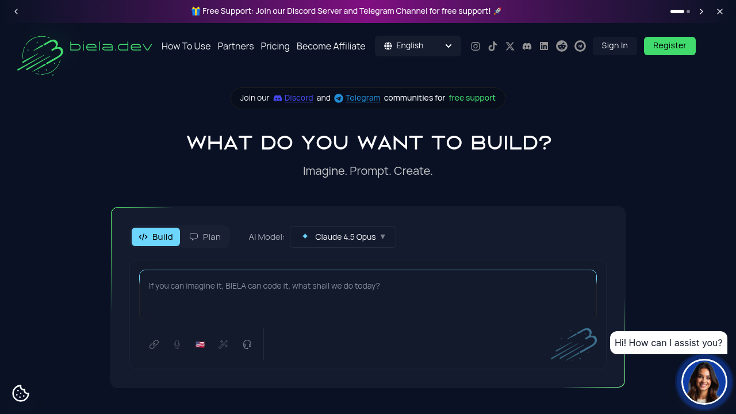
Task: Open the Discord server icon in header
Action: [x=527, y=46]
